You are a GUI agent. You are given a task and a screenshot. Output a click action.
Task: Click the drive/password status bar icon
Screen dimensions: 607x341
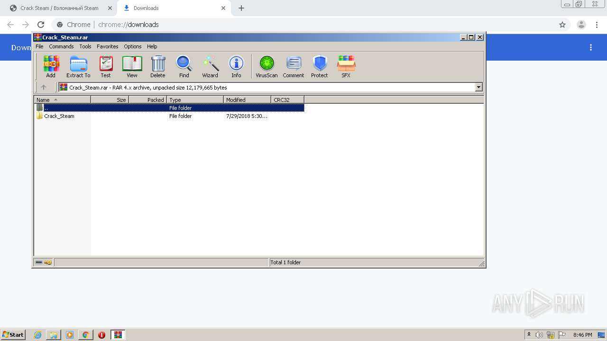pos(44,262)
